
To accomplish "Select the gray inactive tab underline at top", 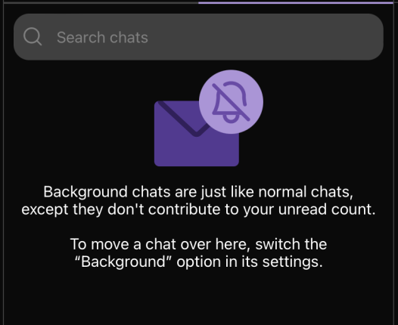I will click(101, 2).
